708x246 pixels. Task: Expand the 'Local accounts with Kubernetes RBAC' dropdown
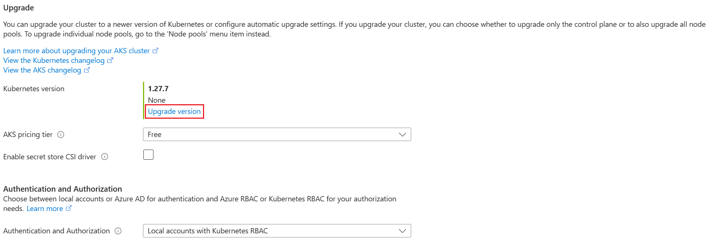tap(277, 231)
